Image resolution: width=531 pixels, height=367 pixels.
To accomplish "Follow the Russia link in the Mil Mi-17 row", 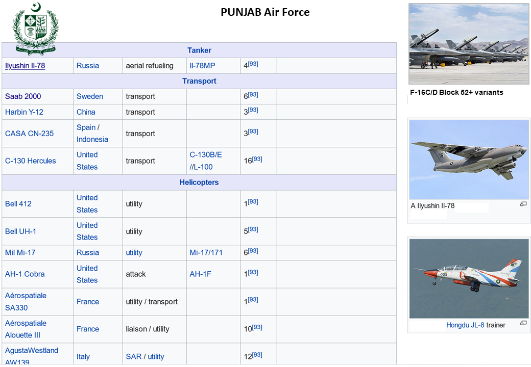I will coord(88,252).
